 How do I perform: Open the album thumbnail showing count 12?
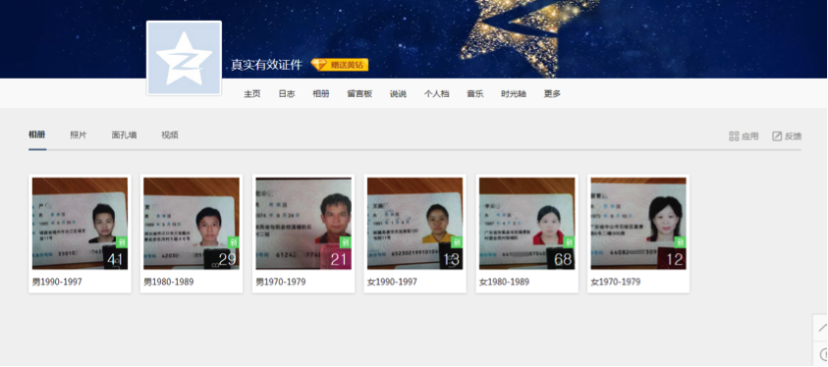[x=638, y=224]
